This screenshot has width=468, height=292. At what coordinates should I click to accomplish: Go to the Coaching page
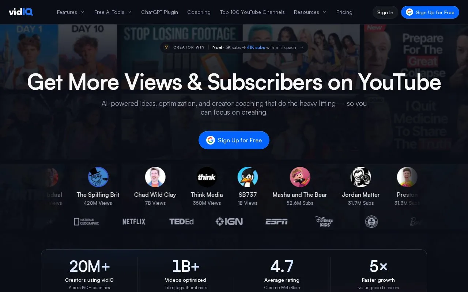[199, 12]
